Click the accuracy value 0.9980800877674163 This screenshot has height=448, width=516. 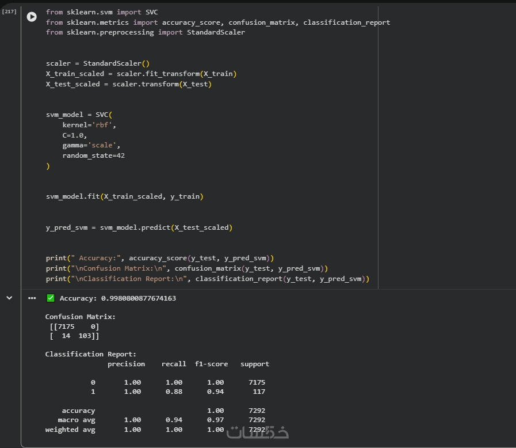[138, 298]
